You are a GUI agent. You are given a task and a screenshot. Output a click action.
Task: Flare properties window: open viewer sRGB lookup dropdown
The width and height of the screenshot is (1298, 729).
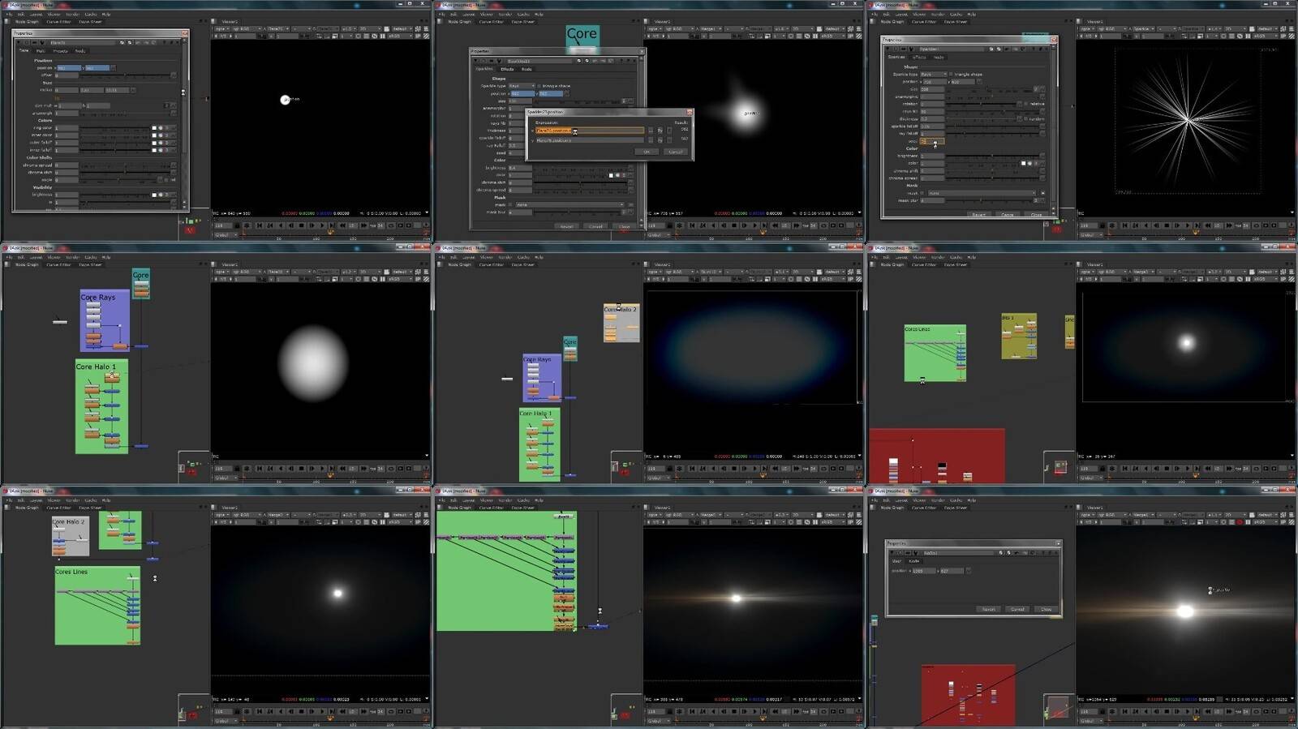click(x=400, y=36)
